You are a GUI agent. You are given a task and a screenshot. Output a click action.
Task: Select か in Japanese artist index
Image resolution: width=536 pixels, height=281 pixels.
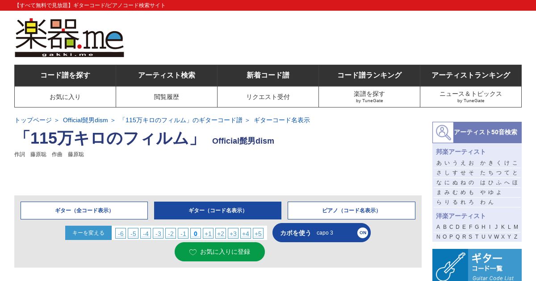[483, 163]
